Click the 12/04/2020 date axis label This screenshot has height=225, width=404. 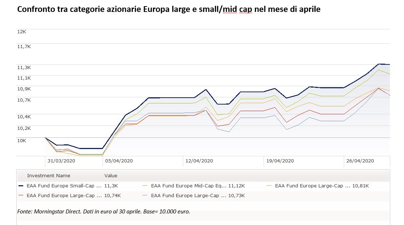pos(199,161)
